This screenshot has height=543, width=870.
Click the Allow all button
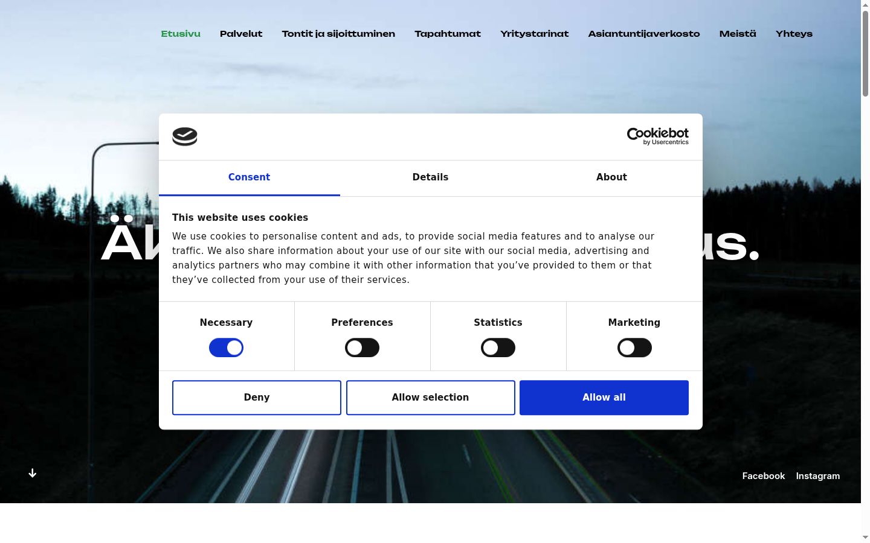[604, 398]
